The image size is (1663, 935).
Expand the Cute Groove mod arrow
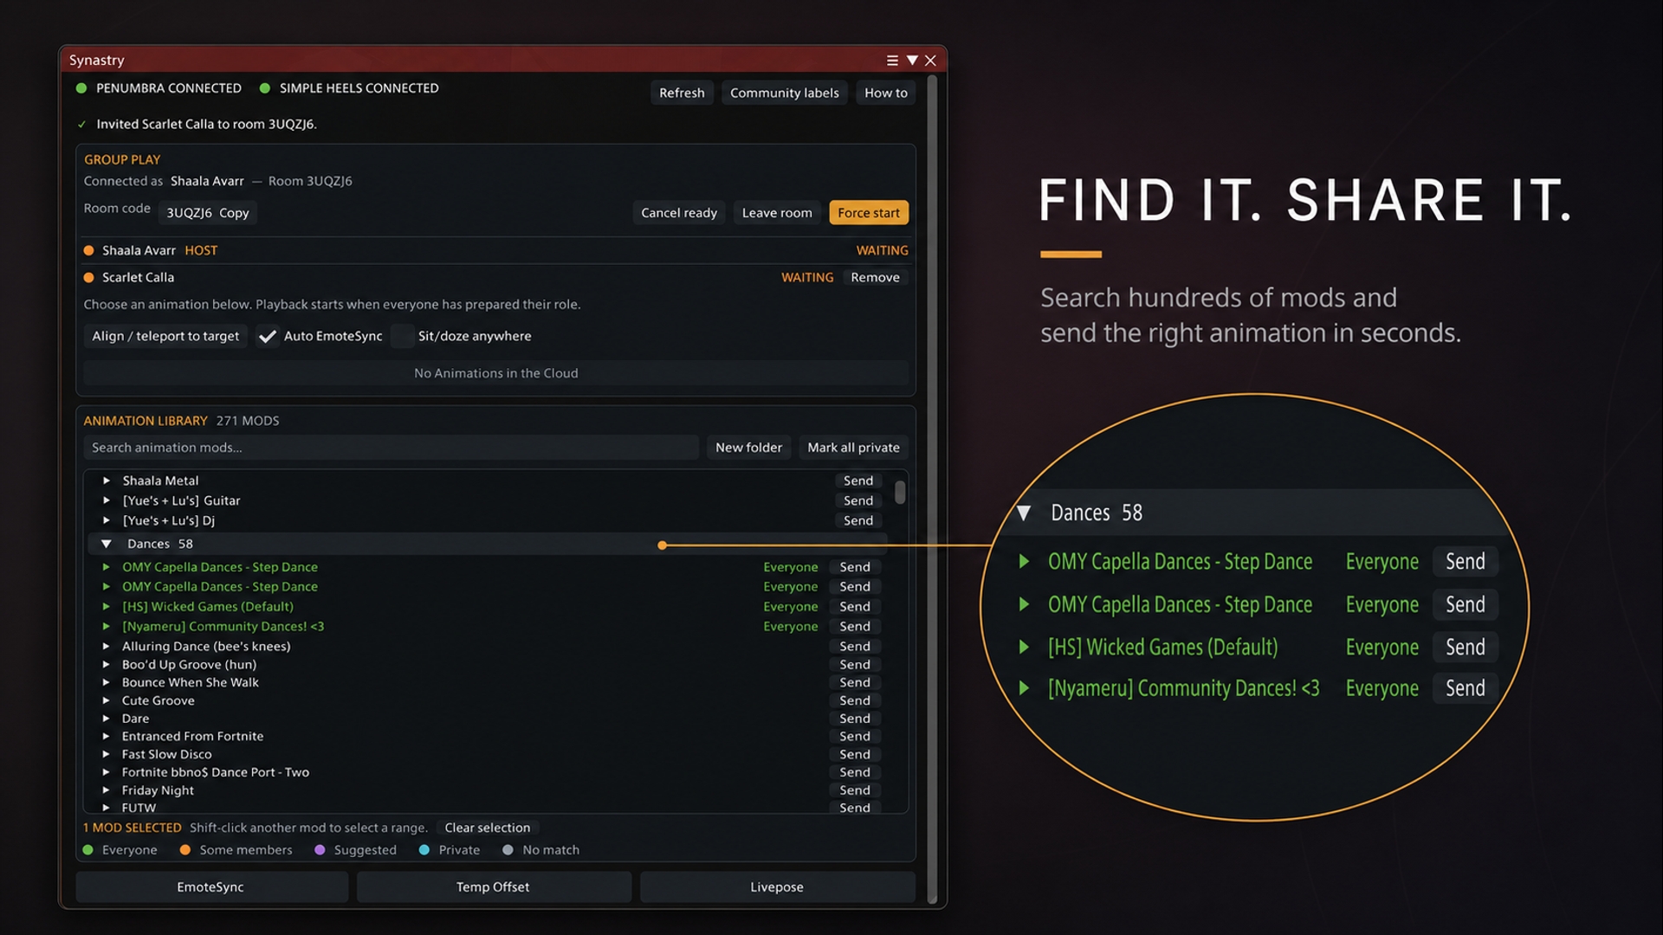pos(107,700)
